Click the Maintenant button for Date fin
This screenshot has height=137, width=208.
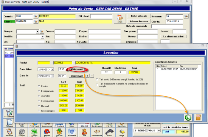pos(76,76)
